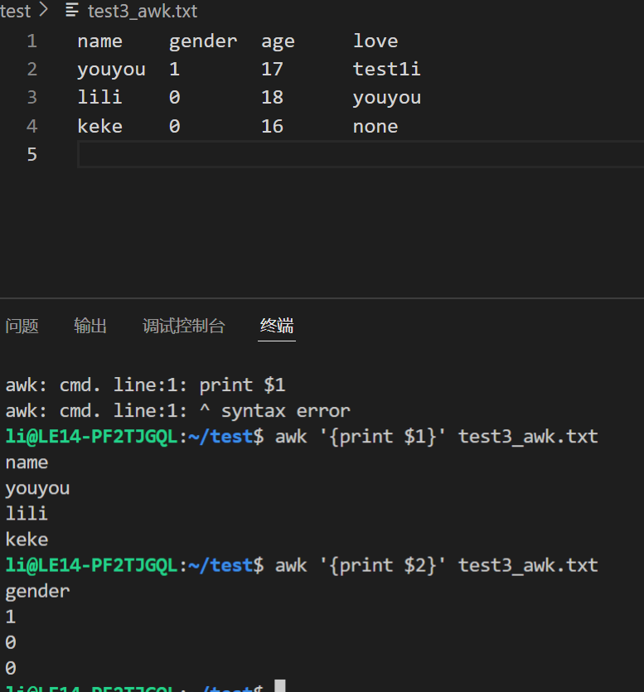The width and height of the screenshot is (644, 692).
Task: Click line number 1 in the gutter
Action: click(x=31, y=41)
